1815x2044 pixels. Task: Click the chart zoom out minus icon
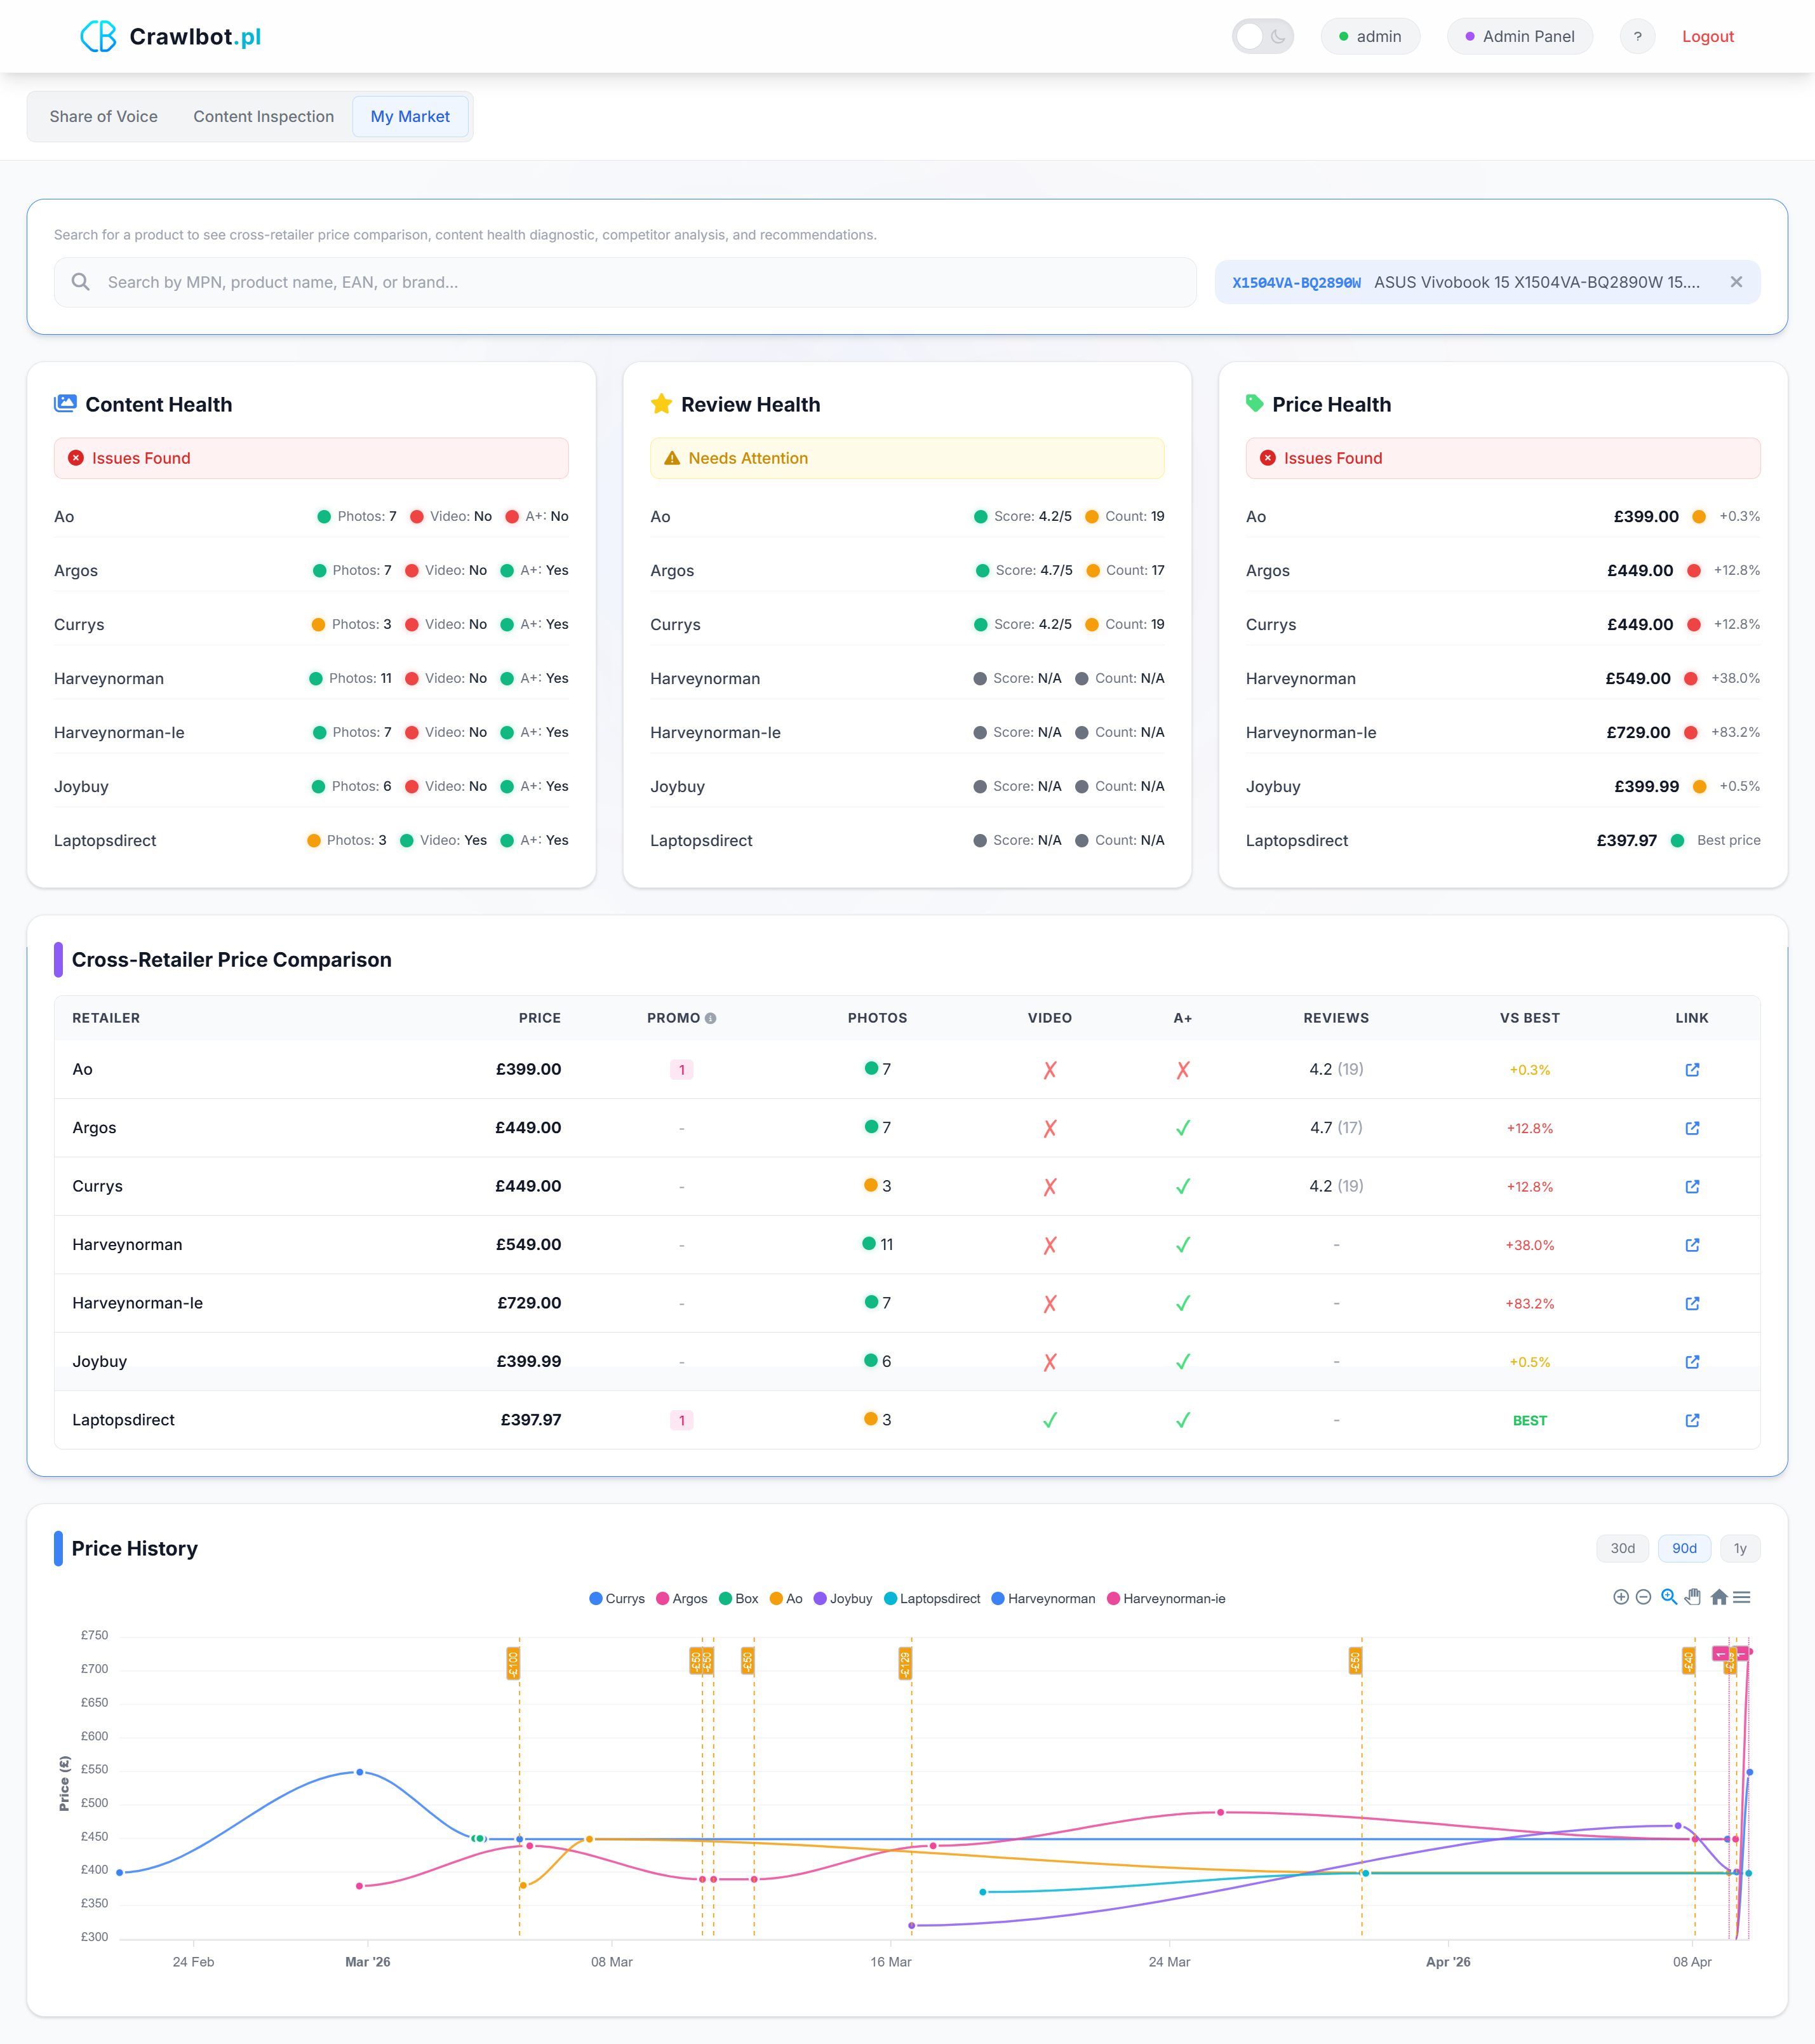[1643, 1597]
